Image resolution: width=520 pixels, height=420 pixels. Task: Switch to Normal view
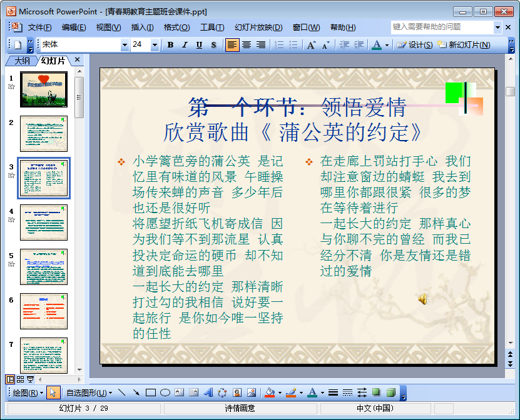[x=10, y=379]
